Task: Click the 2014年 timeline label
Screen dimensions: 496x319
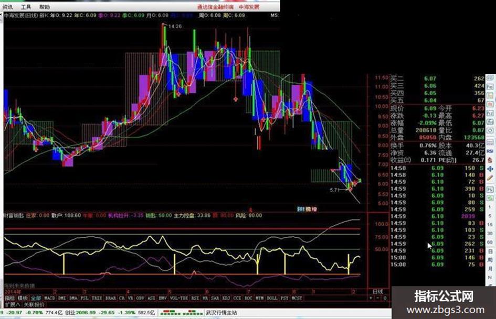Action: tap(13, 292)
